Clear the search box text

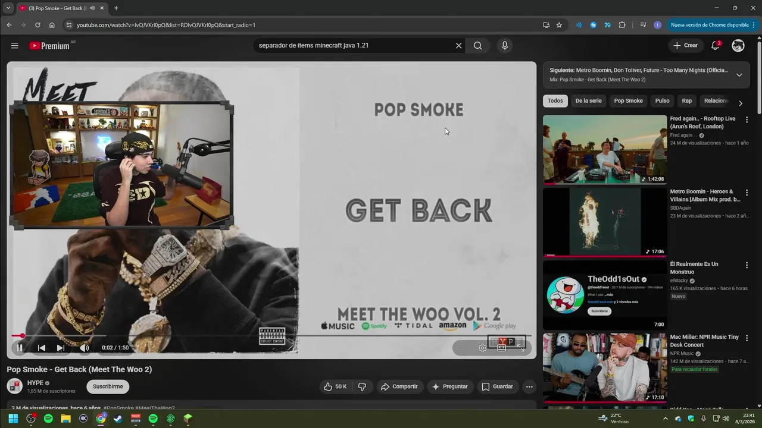(x=458, y=46)
